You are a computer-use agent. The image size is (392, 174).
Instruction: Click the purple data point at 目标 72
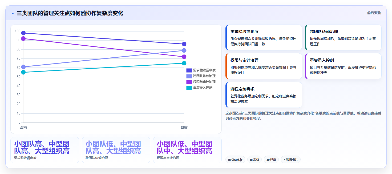click(184, 57)
